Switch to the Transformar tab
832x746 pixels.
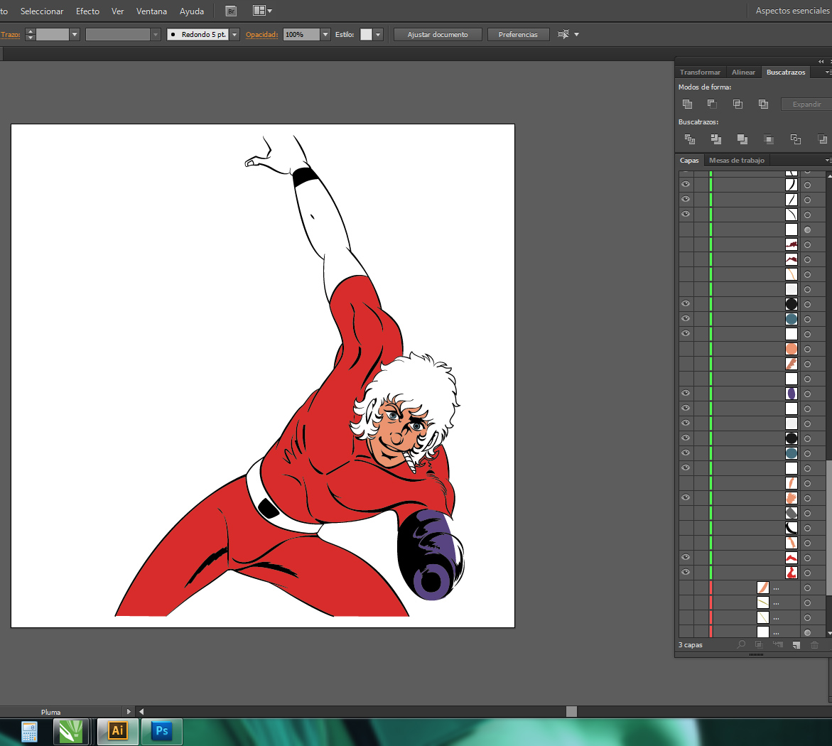pyautogui.click(x=700, y=72)
